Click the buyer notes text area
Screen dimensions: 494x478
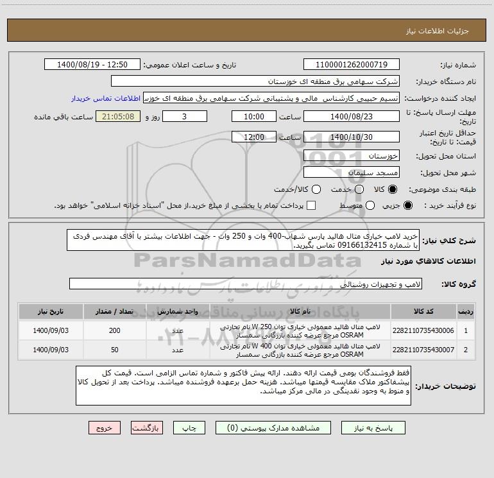(243, 386)
